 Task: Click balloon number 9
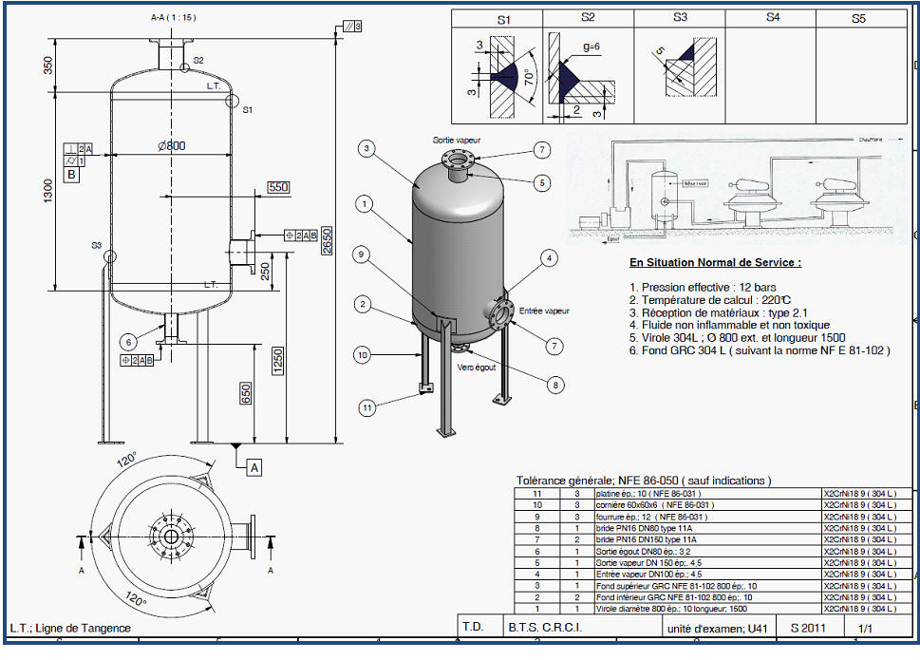pos(361,255)
